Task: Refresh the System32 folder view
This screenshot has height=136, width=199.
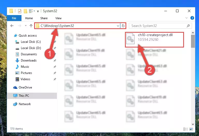Action: coord(123,26)
